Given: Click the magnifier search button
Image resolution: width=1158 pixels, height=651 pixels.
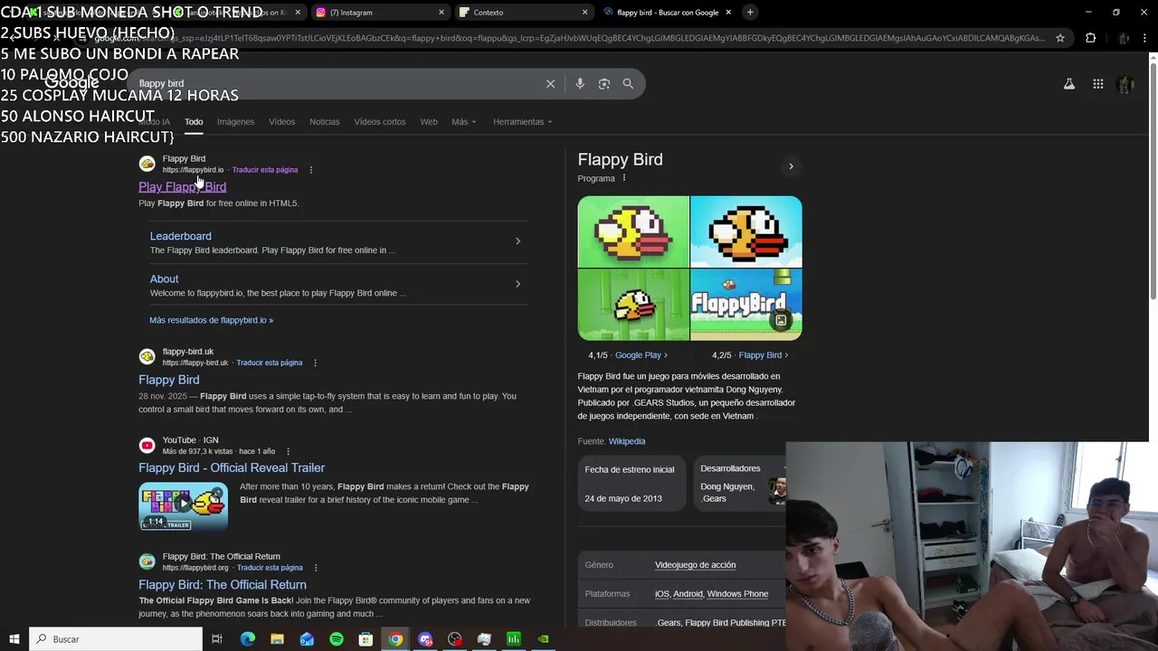Looking at the screenshot, I should pos(628,83).
